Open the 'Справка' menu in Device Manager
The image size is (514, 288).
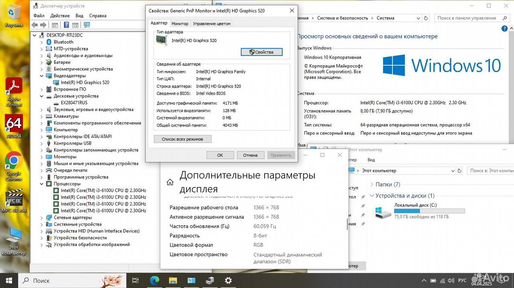(x=98, y=16)
